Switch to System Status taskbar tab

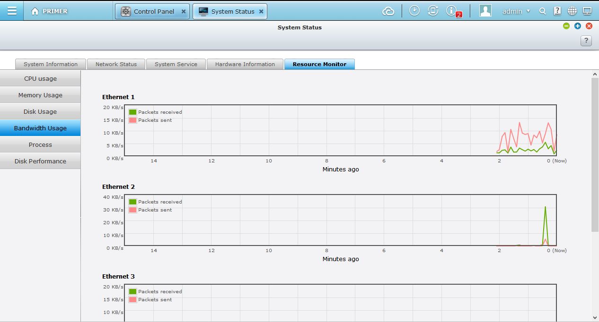[230, 12]
